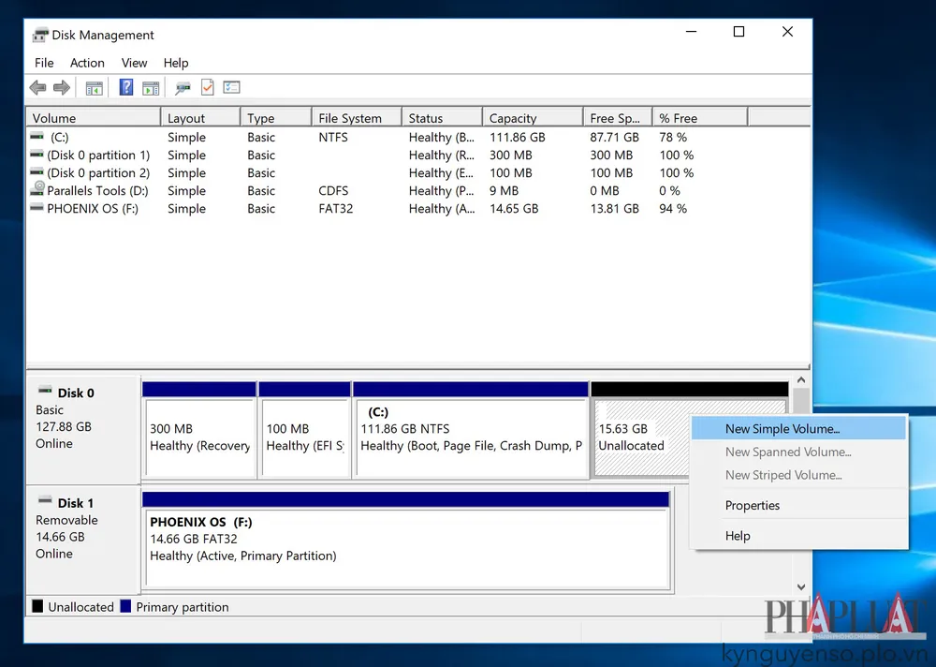
Task: Click Show/Hide Action Pane toolbar icon
Action: tap(150, 88)
